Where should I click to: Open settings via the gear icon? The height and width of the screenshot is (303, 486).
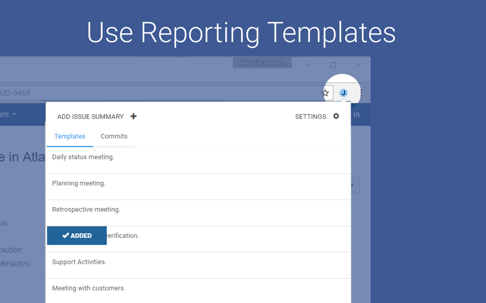pos(336,116)
